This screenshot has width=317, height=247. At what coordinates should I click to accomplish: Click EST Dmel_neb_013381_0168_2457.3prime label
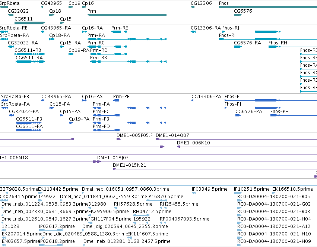pos(127,242)
